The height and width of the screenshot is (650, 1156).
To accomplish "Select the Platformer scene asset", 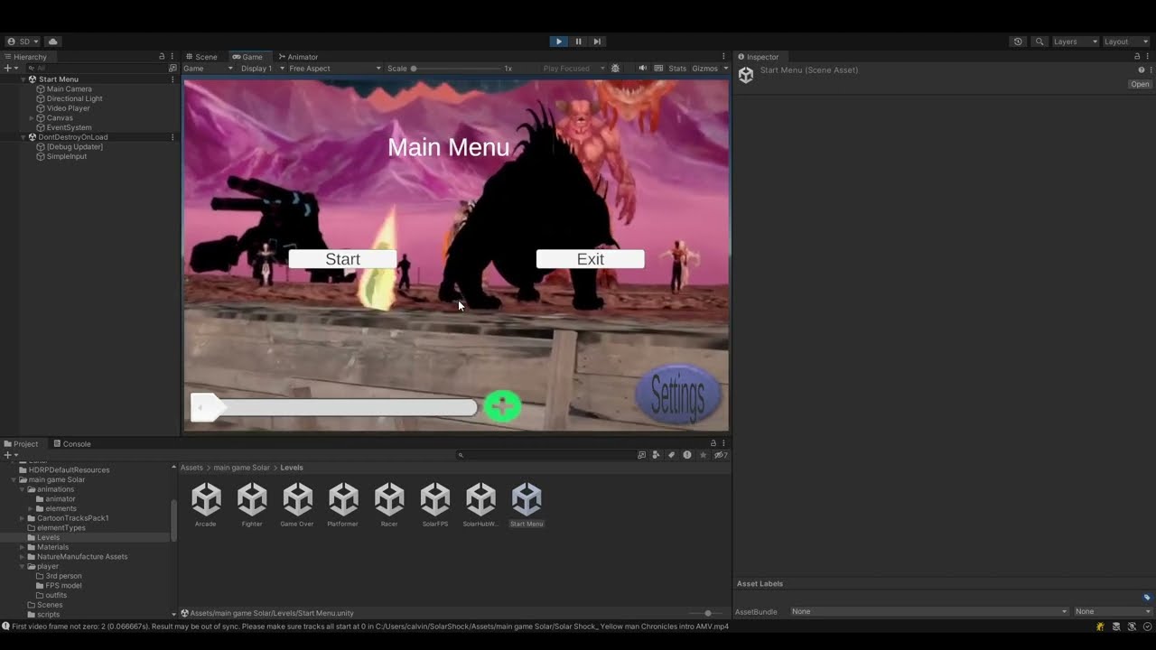I will [343, 505].
